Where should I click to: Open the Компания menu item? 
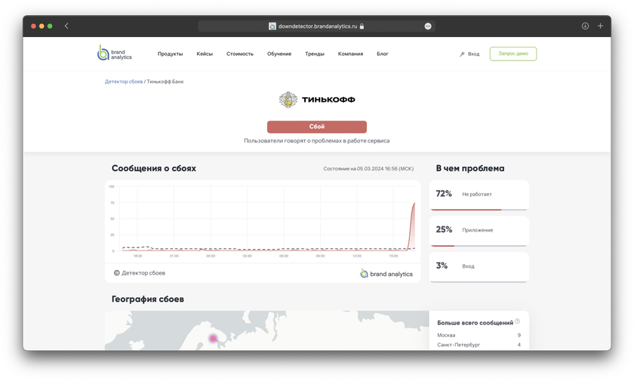pyautogui.click(x=350, y=54)
